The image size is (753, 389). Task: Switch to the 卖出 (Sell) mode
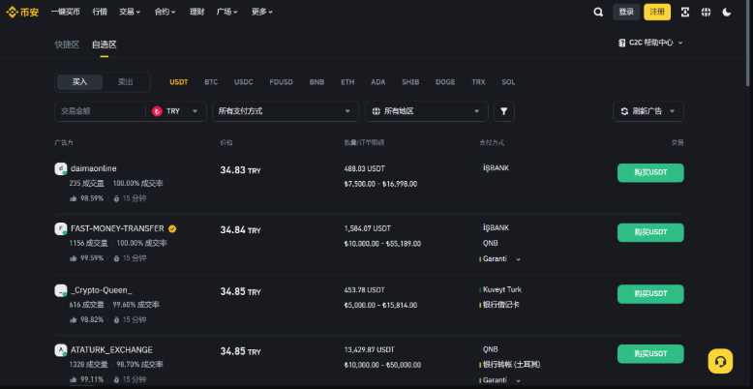[126, 82]
